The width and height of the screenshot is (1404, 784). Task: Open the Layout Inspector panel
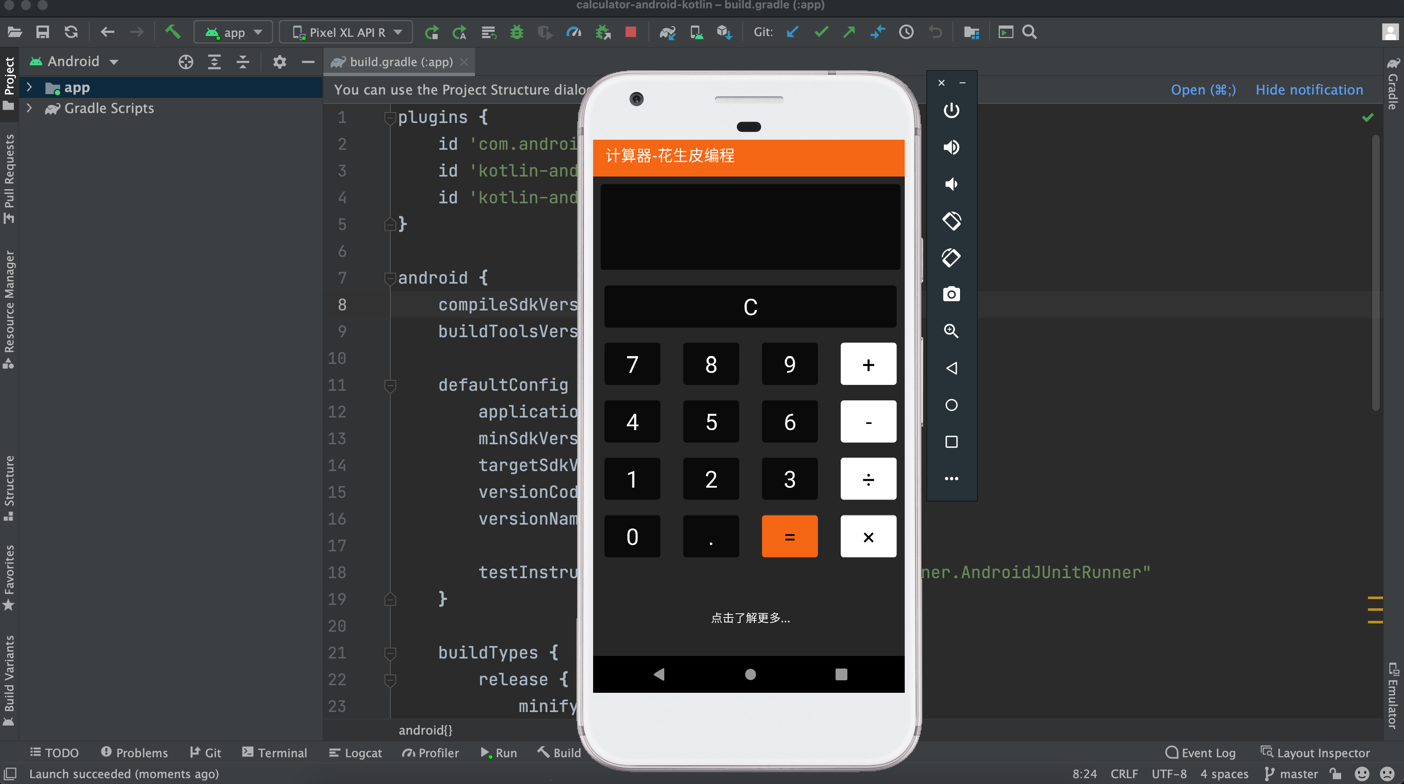point(1315,753)
